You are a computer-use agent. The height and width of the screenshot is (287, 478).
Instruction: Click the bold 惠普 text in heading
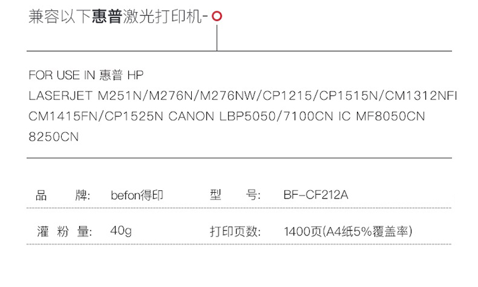[107, 17]
